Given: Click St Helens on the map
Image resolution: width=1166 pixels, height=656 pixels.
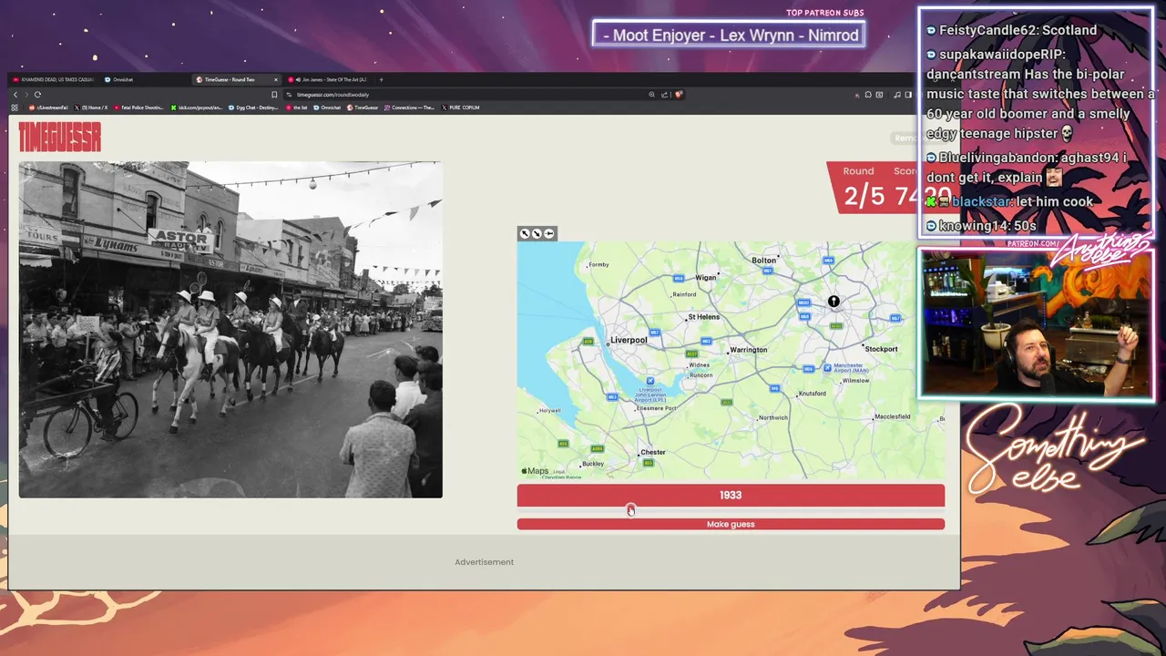Looking at the screenshot, I should pos(703,317).
